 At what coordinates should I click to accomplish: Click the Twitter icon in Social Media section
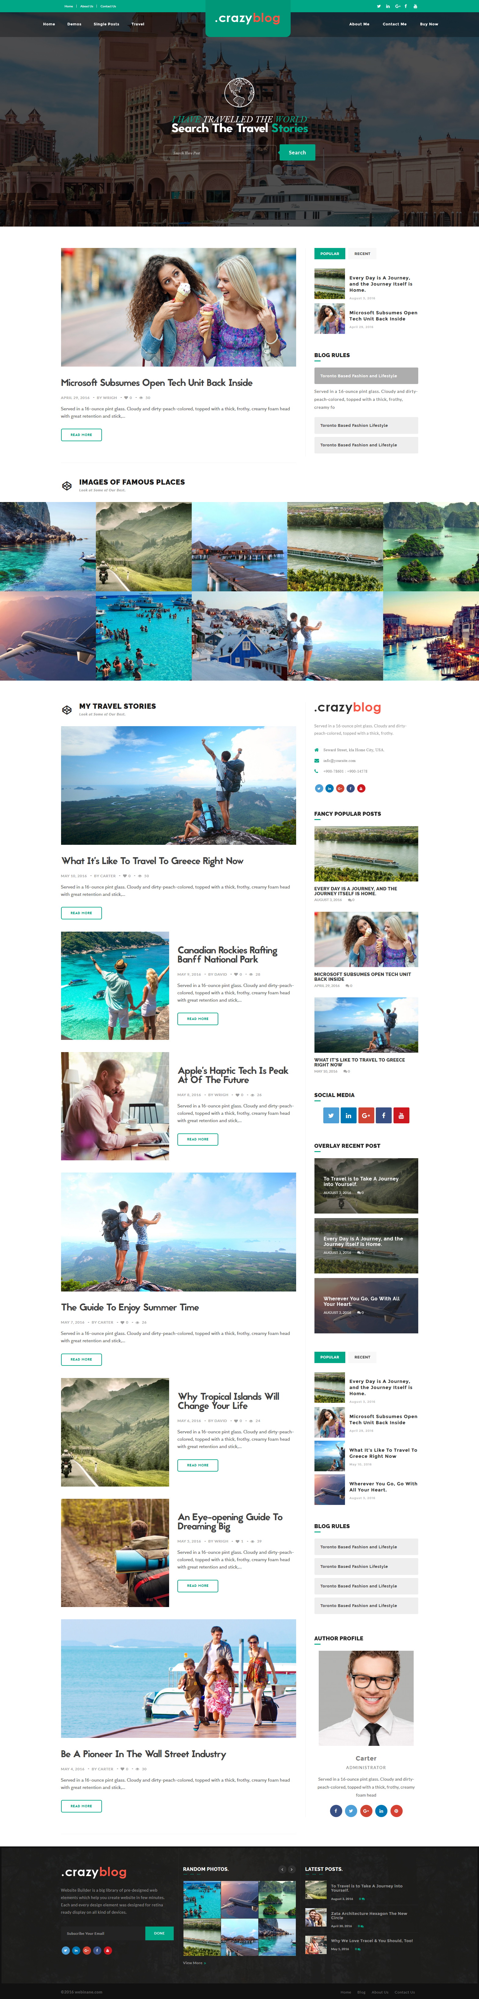pos(331,1115)
